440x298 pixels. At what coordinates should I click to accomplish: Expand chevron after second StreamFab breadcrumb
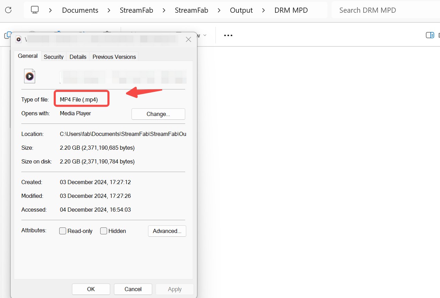(219, 10)
